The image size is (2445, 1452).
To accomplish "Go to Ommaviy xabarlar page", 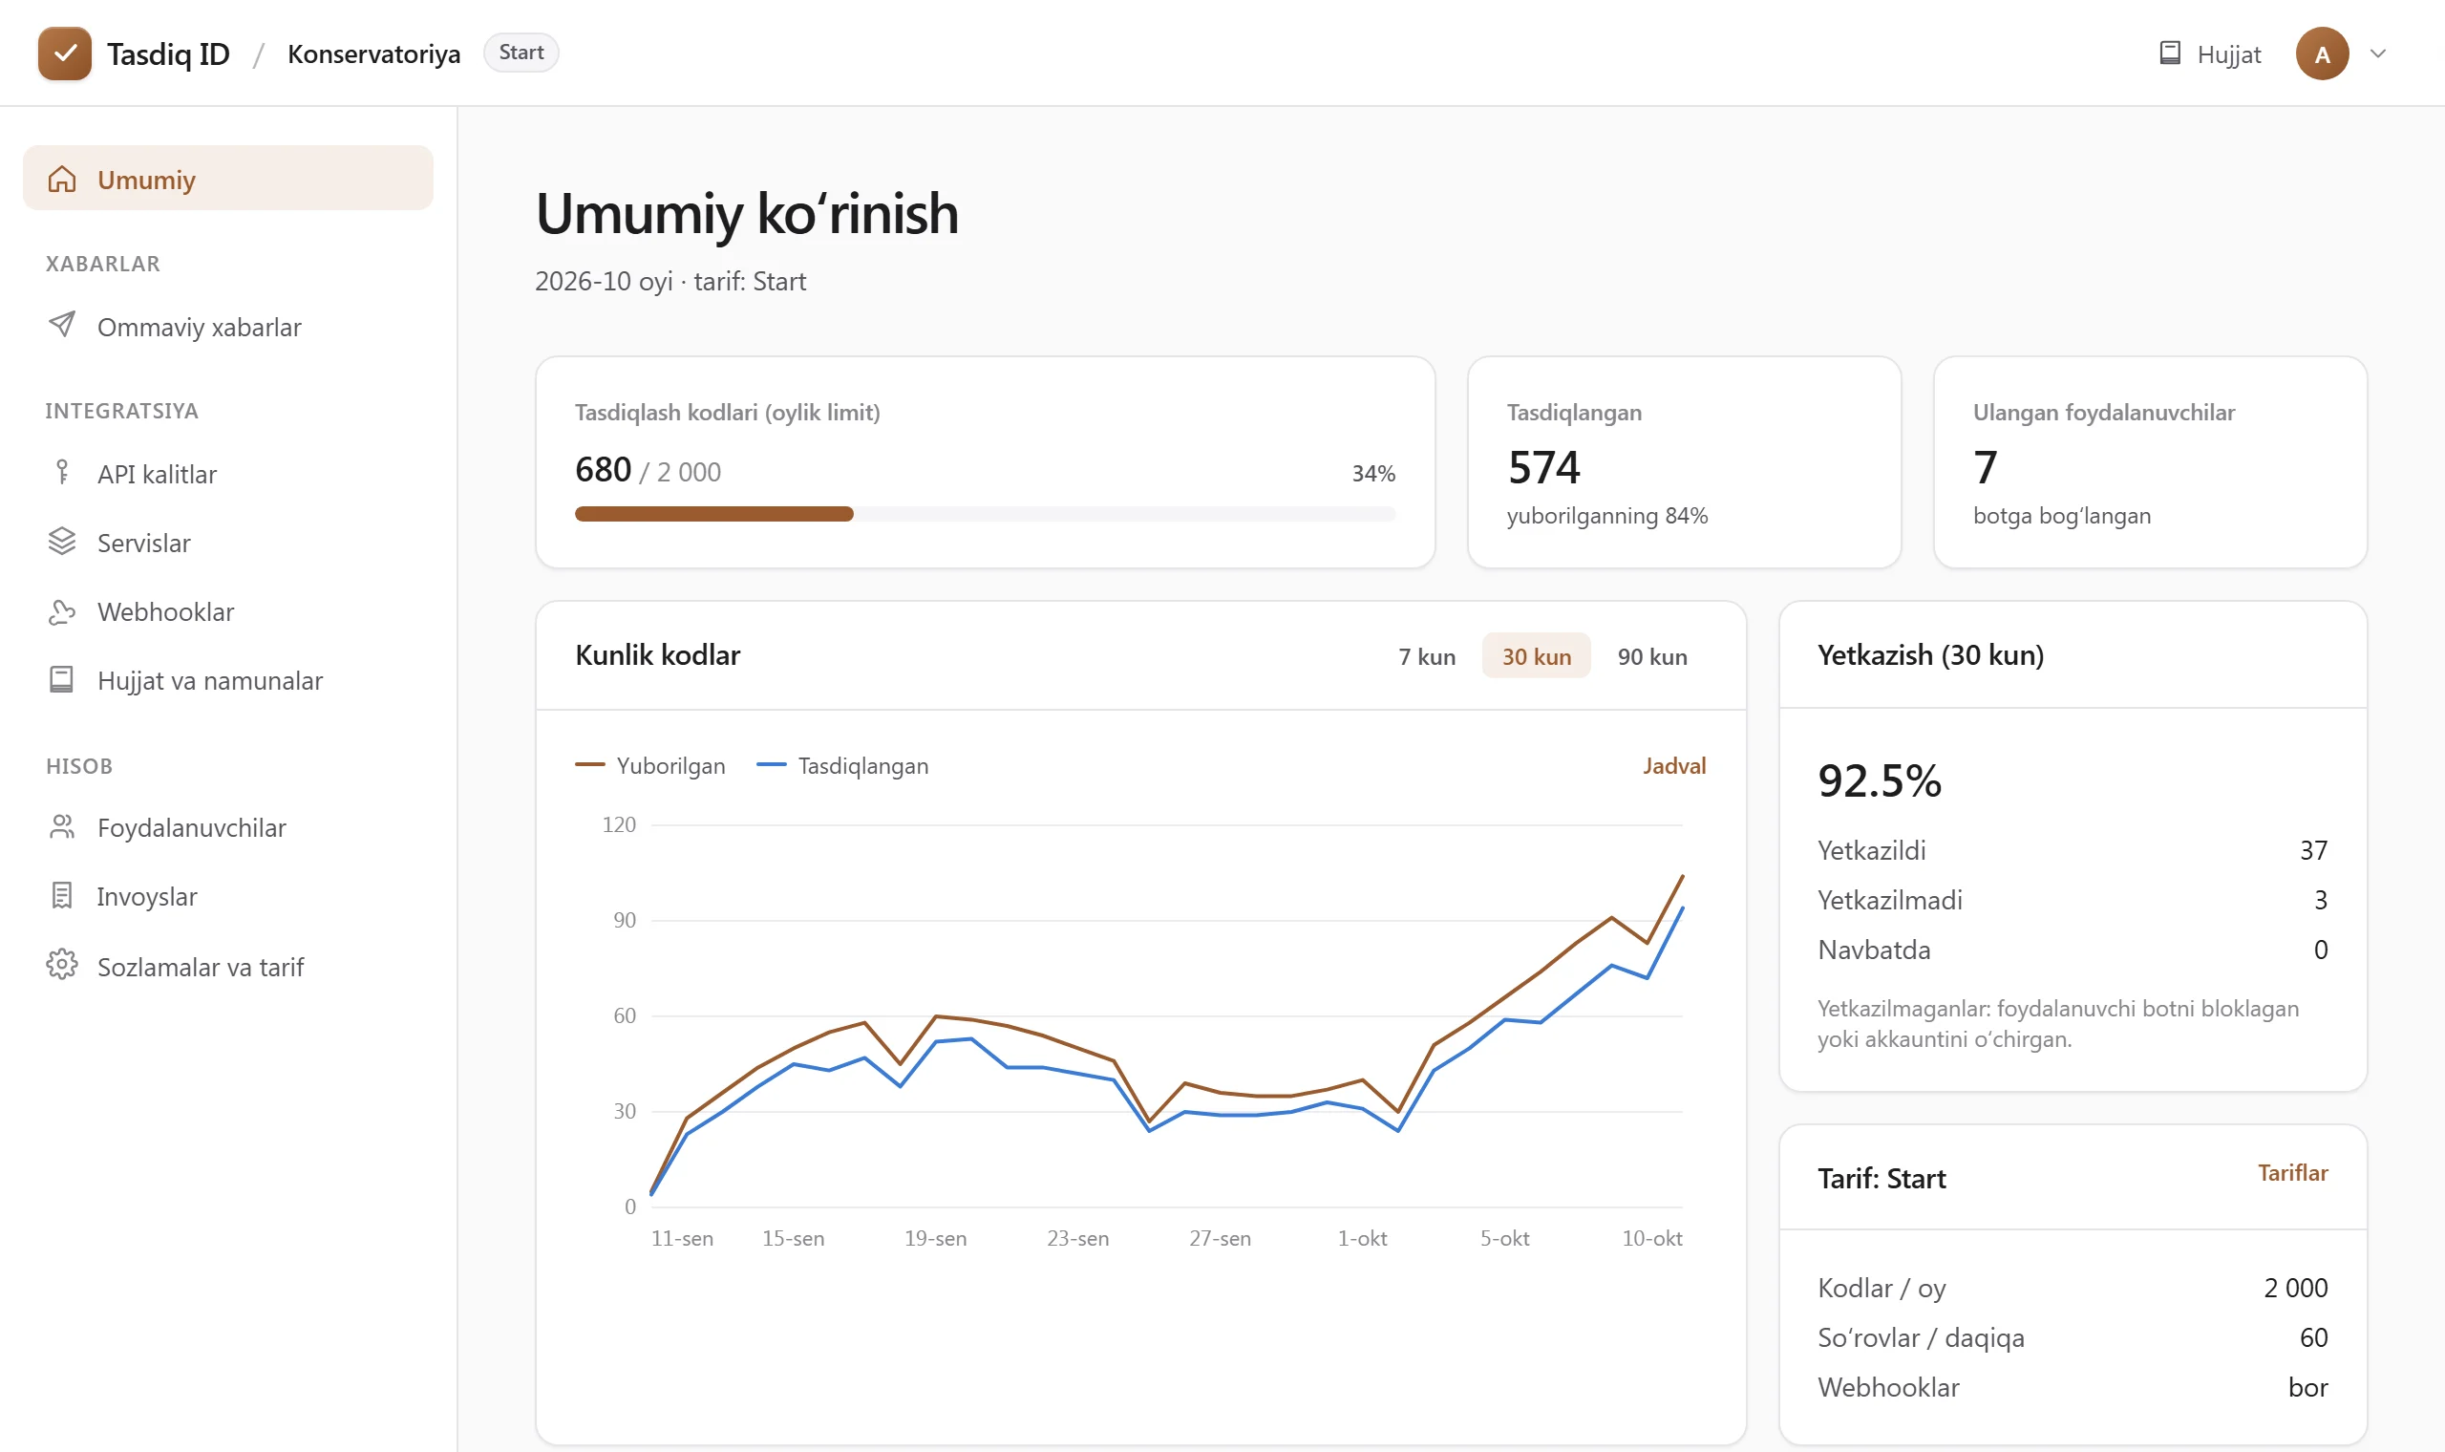I will click(228, 326).
